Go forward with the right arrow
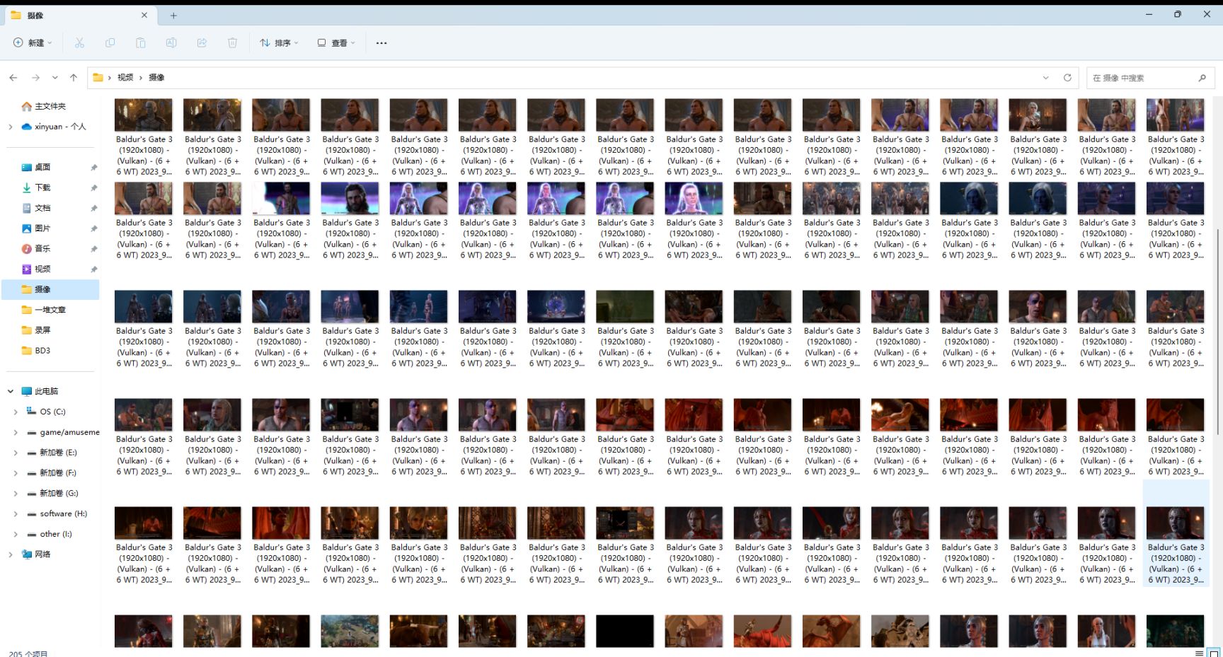Screen dimensions: 1223x657 pyautogui.click(x=35, y=78)
